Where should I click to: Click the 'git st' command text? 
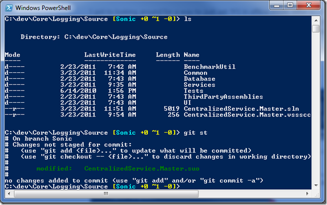click(x=195, y=133)
